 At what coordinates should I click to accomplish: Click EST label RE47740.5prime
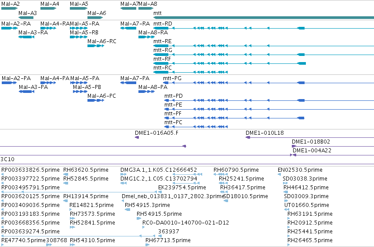coord(23,241)
